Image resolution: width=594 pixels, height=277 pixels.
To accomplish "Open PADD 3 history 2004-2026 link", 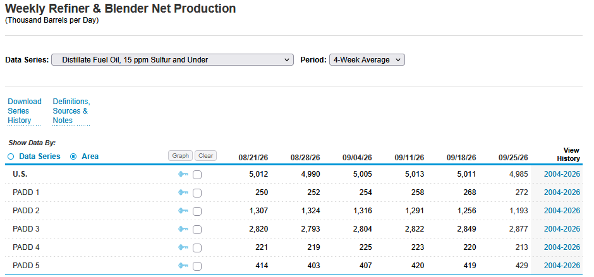I will click(x=562, y=229).
